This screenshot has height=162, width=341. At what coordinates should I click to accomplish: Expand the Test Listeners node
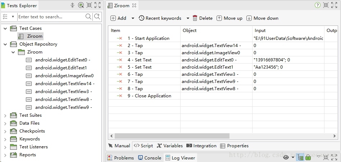click(x=5, y=147)
